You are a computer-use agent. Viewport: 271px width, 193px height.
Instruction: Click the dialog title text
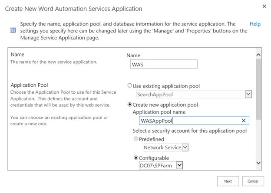[73, 9]
